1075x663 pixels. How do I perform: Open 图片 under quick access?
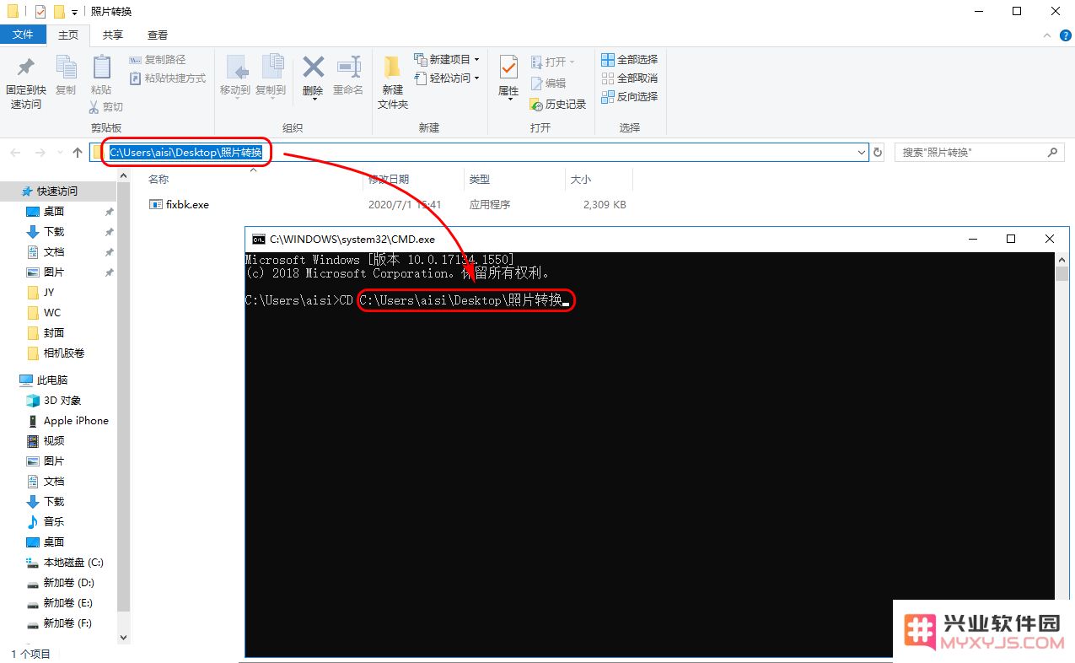(x=54, y=272)
